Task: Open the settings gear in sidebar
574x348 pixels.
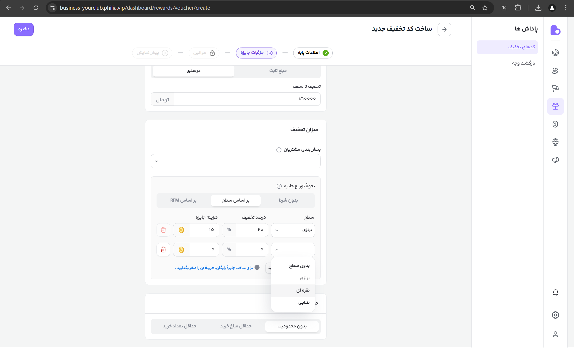Action: pos(555,315)
